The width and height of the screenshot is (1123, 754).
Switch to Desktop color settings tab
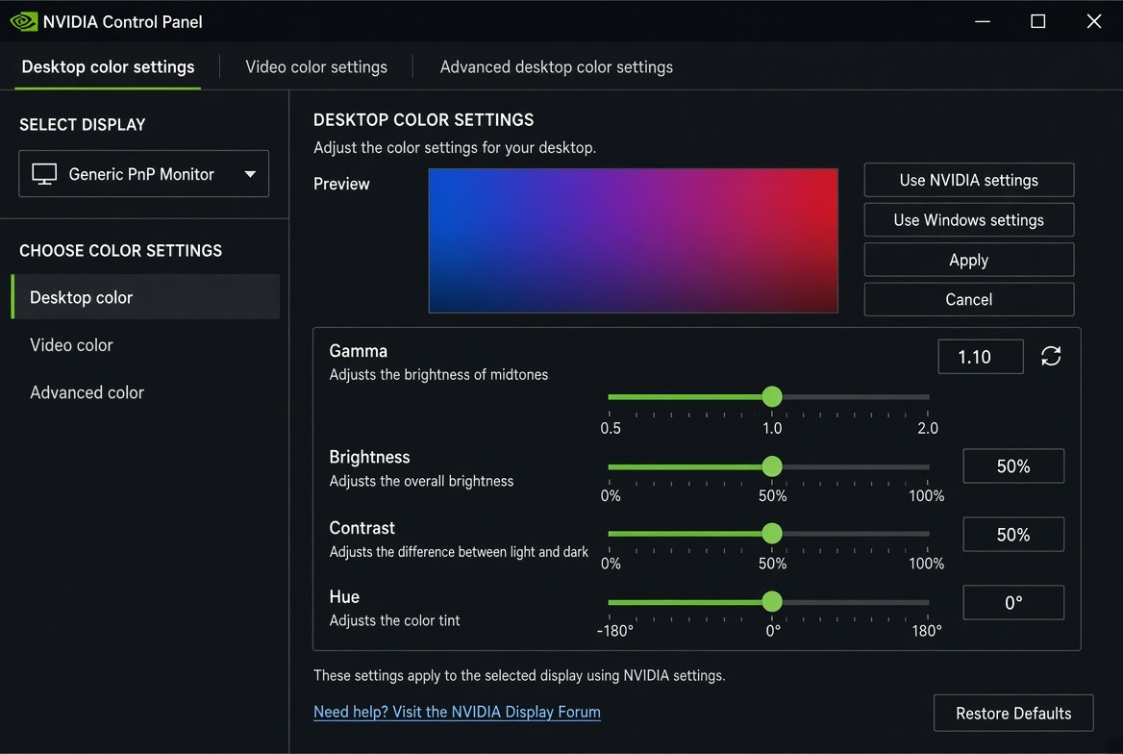click(x=108, y=66)
